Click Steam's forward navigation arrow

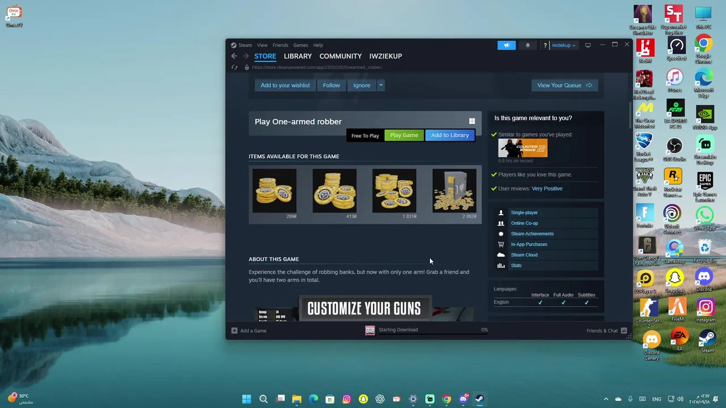click(x=246, y=56)
